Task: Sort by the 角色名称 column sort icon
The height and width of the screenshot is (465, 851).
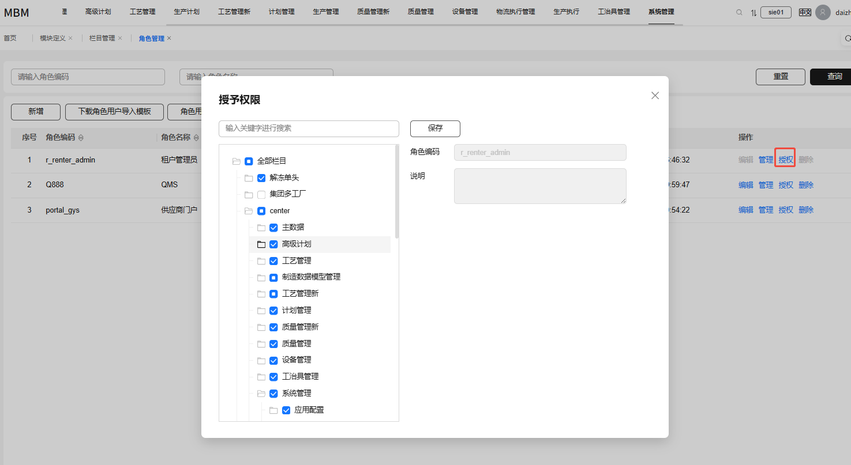Action: [x=196, y=138]
